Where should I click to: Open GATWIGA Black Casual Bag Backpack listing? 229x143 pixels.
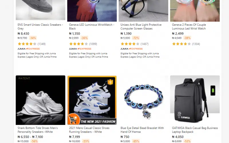point(195,130)
